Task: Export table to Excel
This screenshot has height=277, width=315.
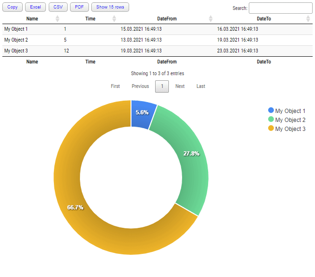Action: coord(35,7)
